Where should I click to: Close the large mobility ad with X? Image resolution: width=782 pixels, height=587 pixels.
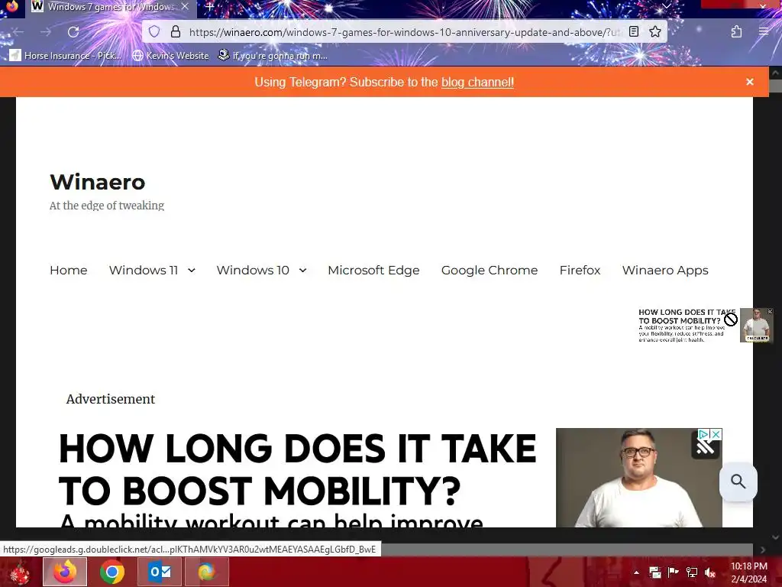coord(716,434)
